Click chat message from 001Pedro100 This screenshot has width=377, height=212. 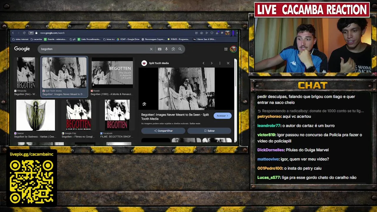[x=289, y=168]
